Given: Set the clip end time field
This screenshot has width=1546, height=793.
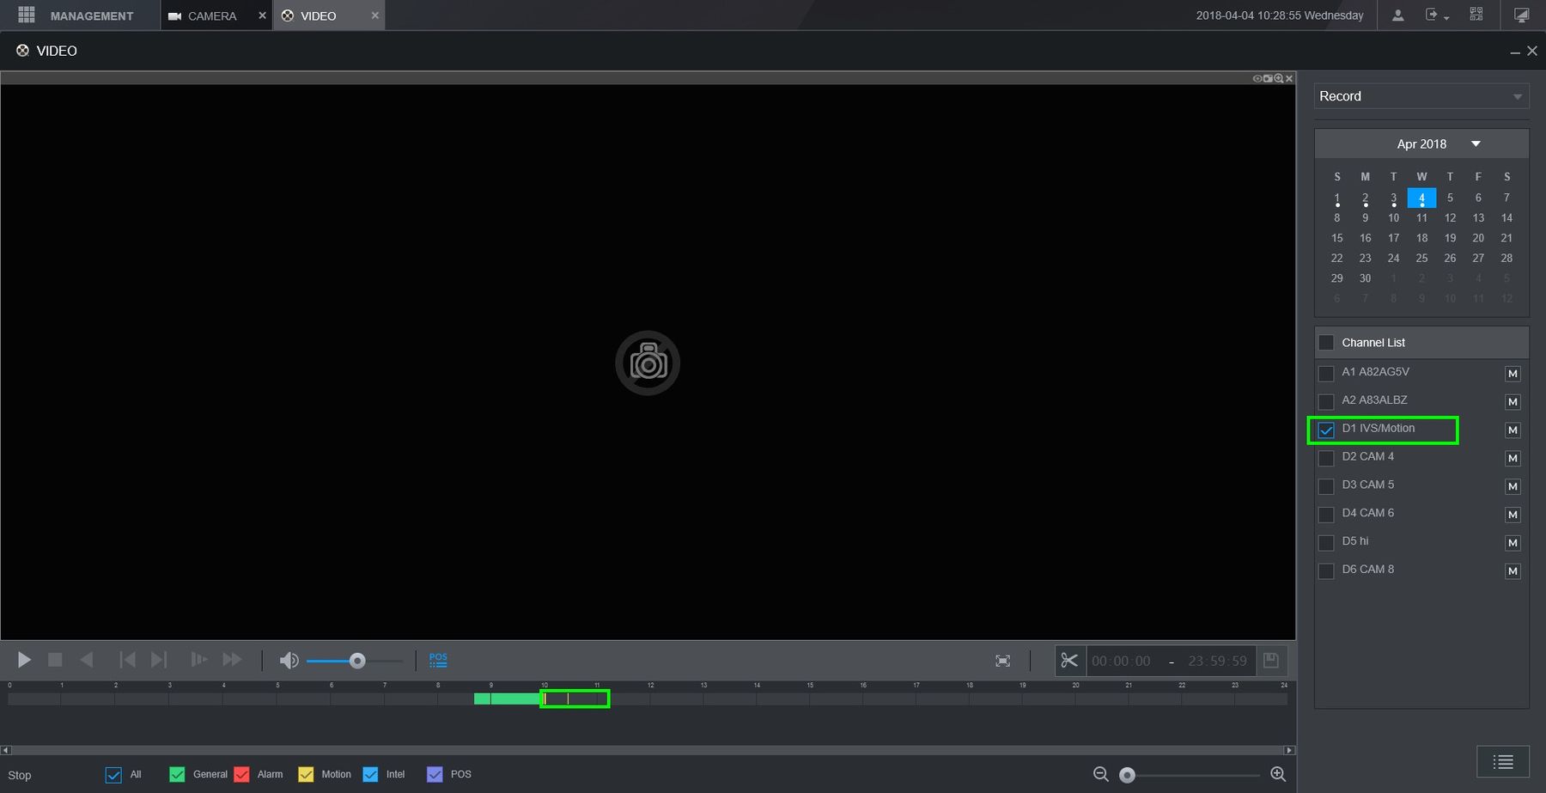Looking at the screenshot, I should tap(1217, 661).
